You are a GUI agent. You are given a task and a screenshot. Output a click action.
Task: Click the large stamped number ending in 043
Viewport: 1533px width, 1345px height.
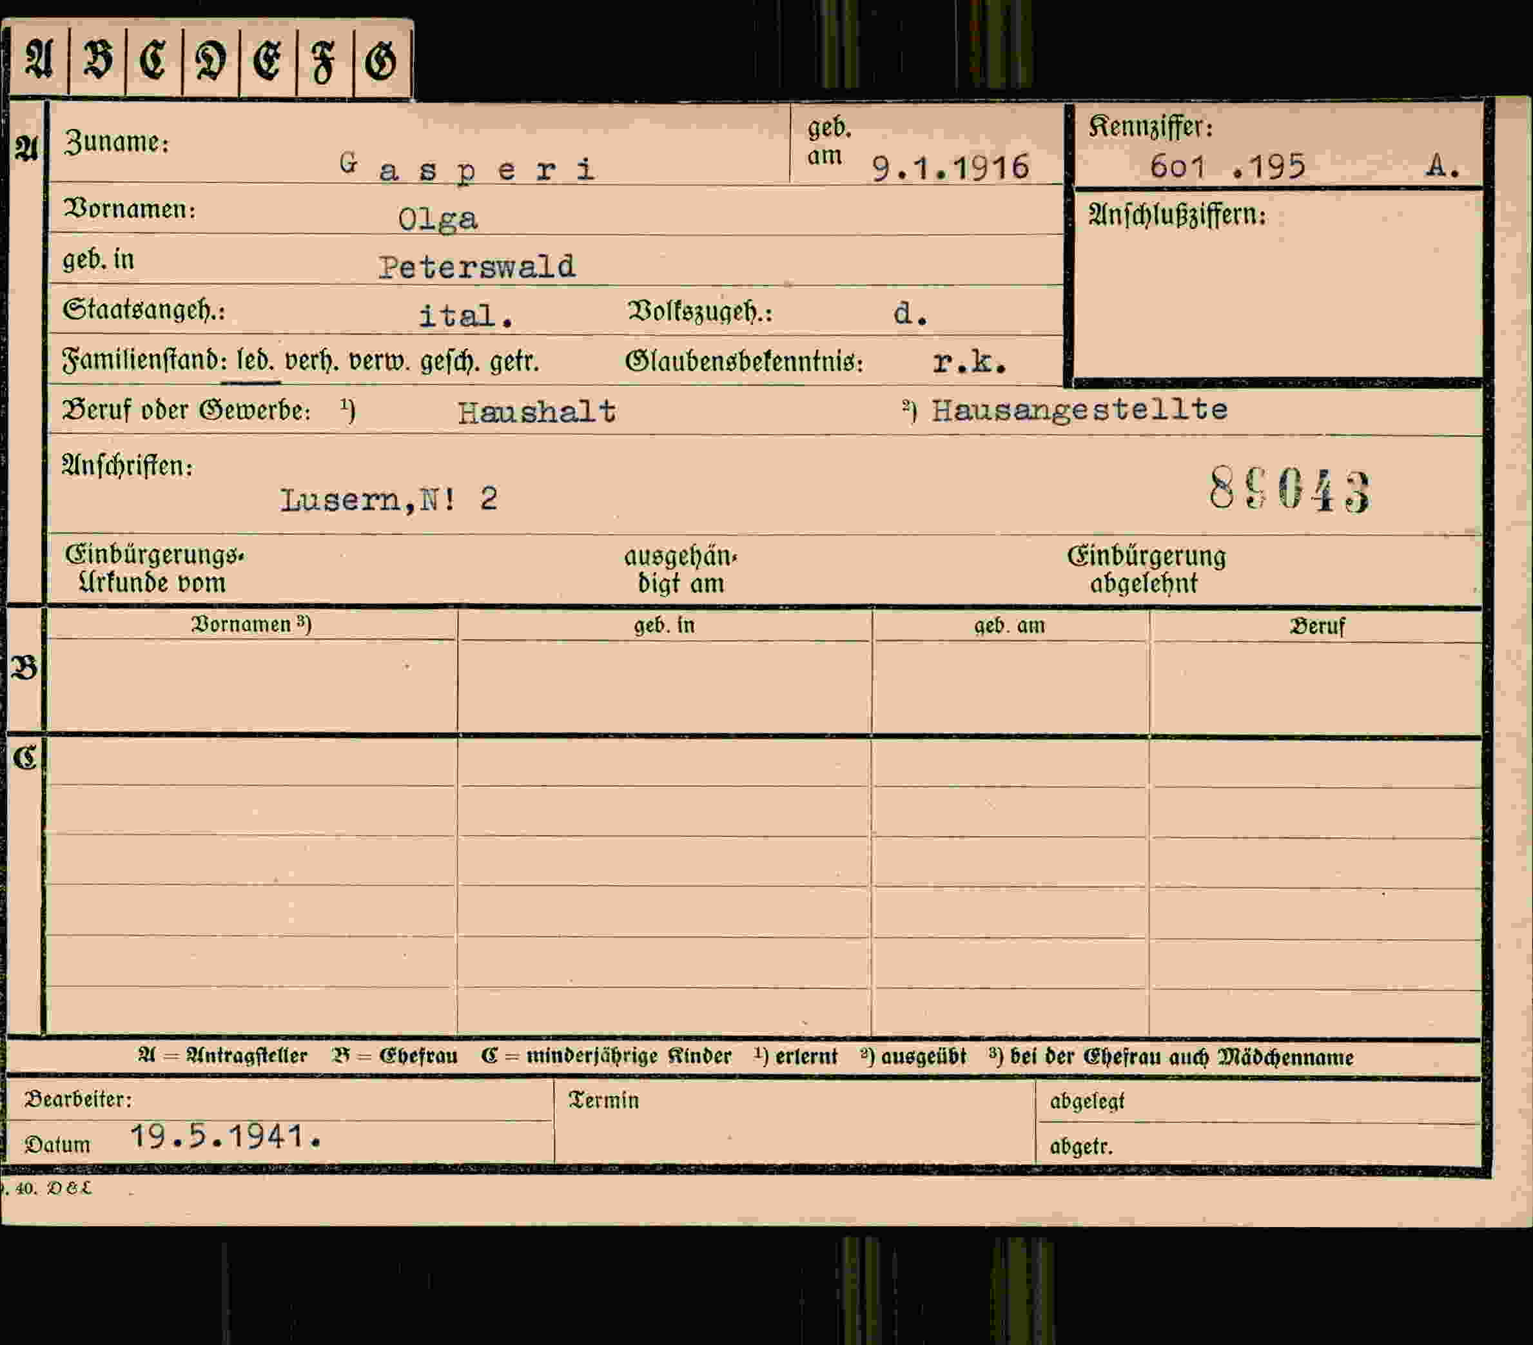pyautogui.click(x=1289, y=490)
